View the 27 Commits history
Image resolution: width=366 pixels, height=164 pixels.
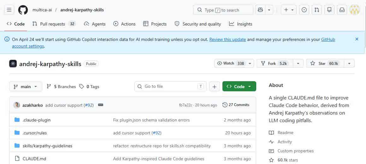[x=236, y=105]
